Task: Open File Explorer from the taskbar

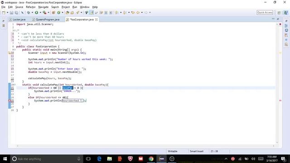Action: click(110, 159)
